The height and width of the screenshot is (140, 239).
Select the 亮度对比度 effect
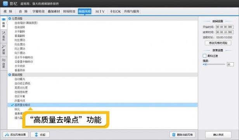click(x=21, y=88)
